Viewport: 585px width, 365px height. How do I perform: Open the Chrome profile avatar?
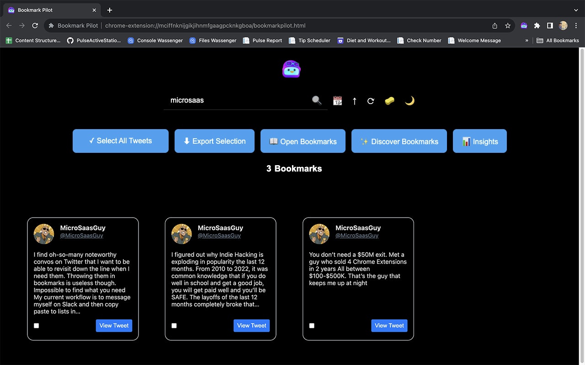pyautogui.click(x=563, y=26)
